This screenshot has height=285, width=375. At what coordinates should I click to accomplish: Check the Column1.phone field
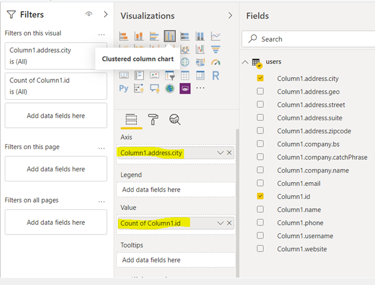(x=260, y=222)
